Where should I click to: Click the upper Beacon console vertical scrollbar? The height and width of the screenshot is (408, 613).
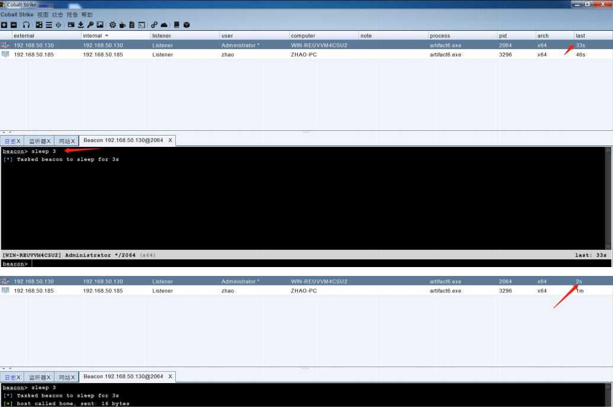click(608, 198)
